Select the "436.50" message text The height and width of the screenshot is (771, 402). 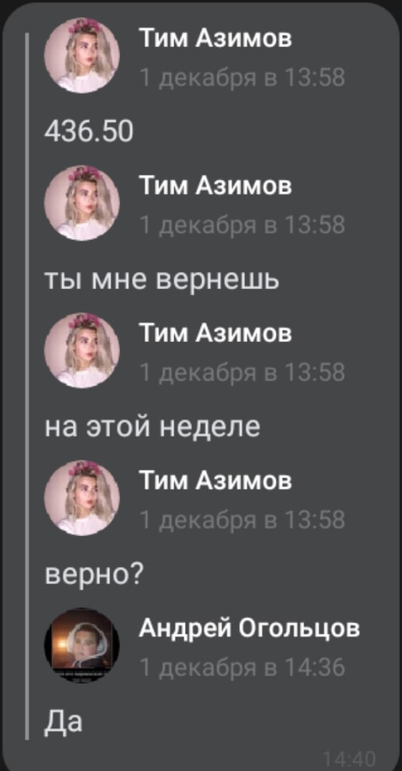tap(89, 132)
